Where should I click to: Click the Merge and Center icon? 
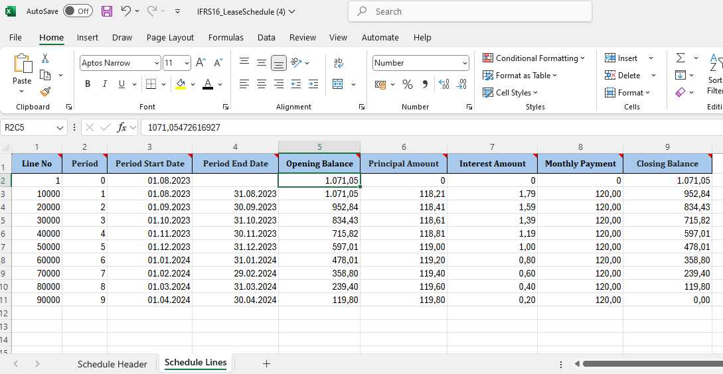pos(338,84)
